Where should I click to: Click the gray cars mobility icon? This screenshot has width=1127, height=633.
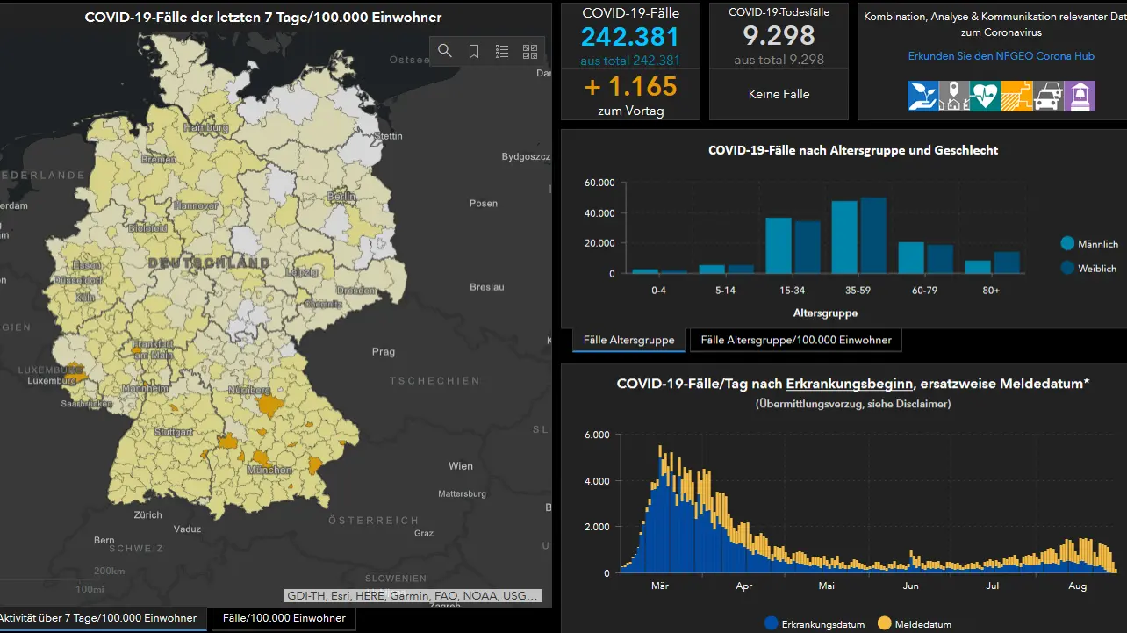1048,96
